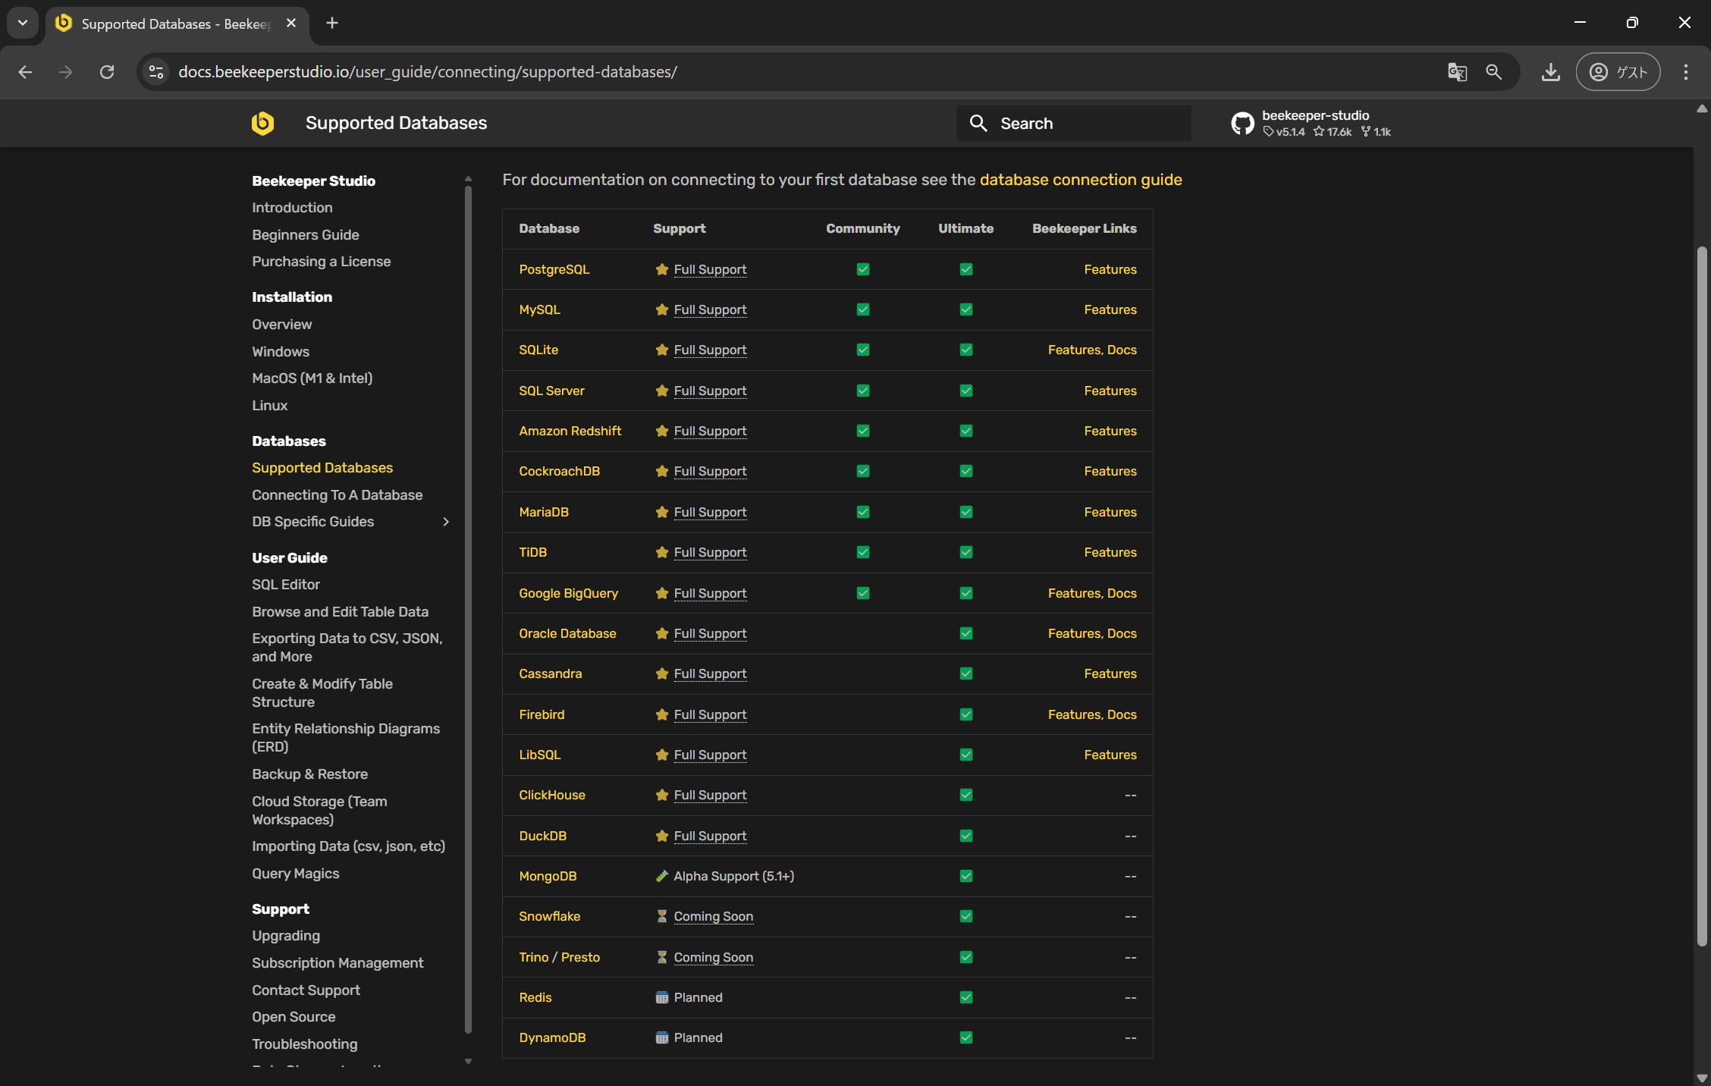
Task: Click the star icon in MySQL row
Action: (661, 309)
